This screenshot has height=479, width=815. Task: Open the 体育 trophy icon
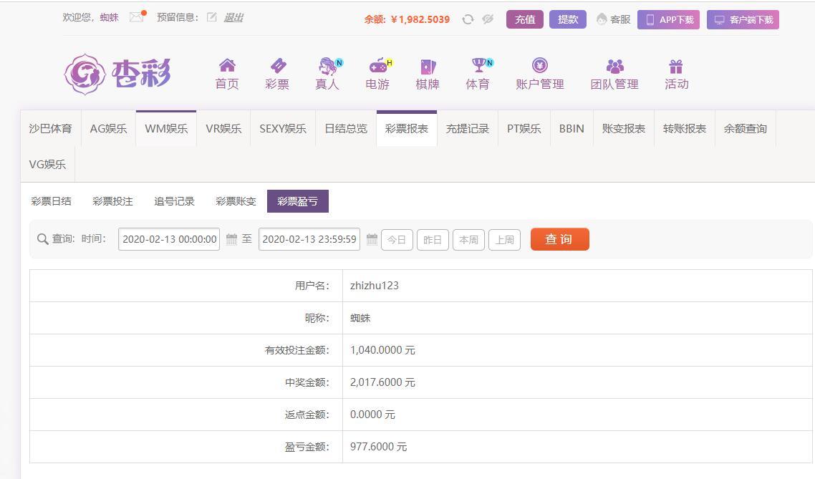(478, 66)
